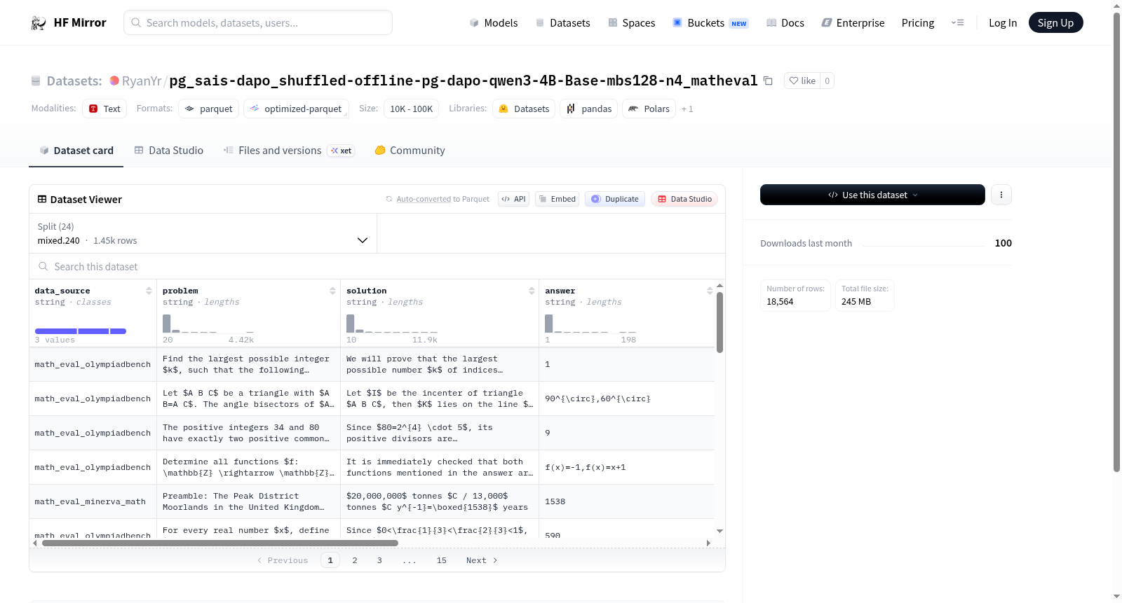Click the red Data Studio button
The image size is (1122, 603).
coord(684,199)
